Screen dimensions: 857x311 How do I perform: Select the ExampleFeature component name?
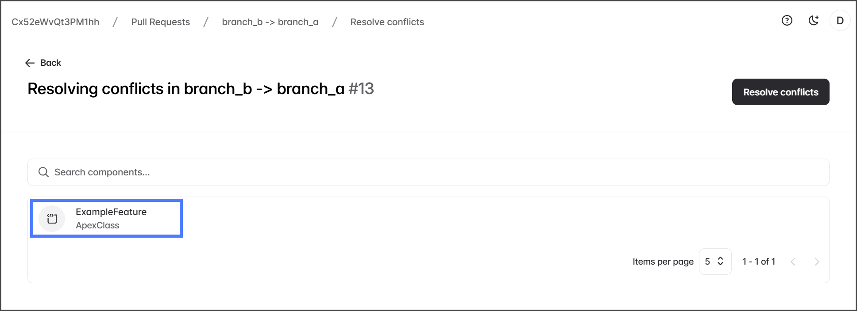coord(111,212)
